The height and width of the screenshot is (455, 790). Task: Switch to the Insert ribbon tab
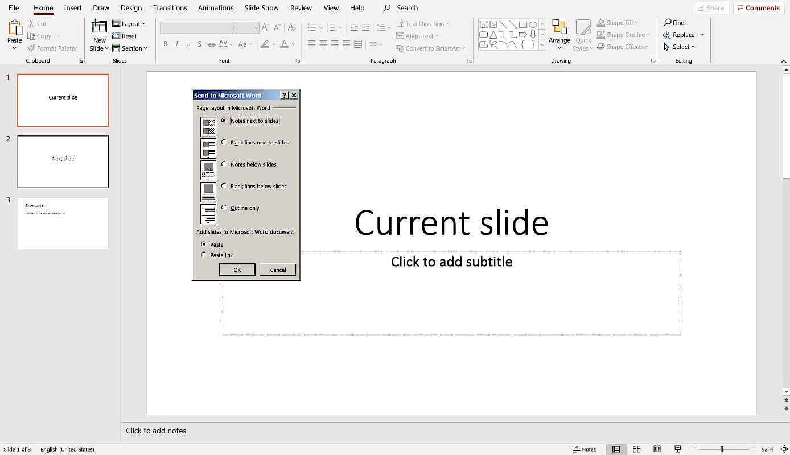click(72, 7)
